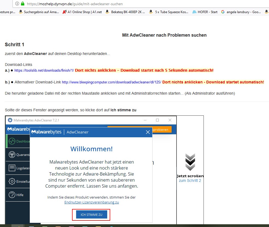Open the Endnutzer-Lizenzvereinbarung link
Screen dimensions: 269x227
(x=92, y=202)
